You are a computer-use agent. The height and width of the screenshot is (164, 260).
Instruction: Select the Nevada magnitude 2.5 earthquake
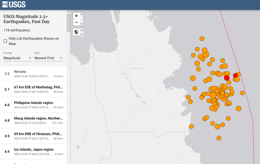tap(33, 74)
